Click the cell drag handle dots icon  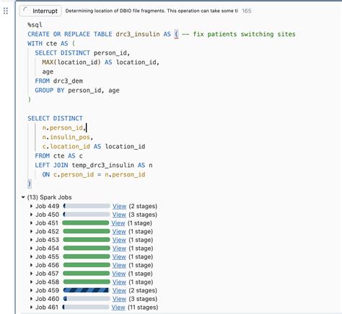(6, 11)
